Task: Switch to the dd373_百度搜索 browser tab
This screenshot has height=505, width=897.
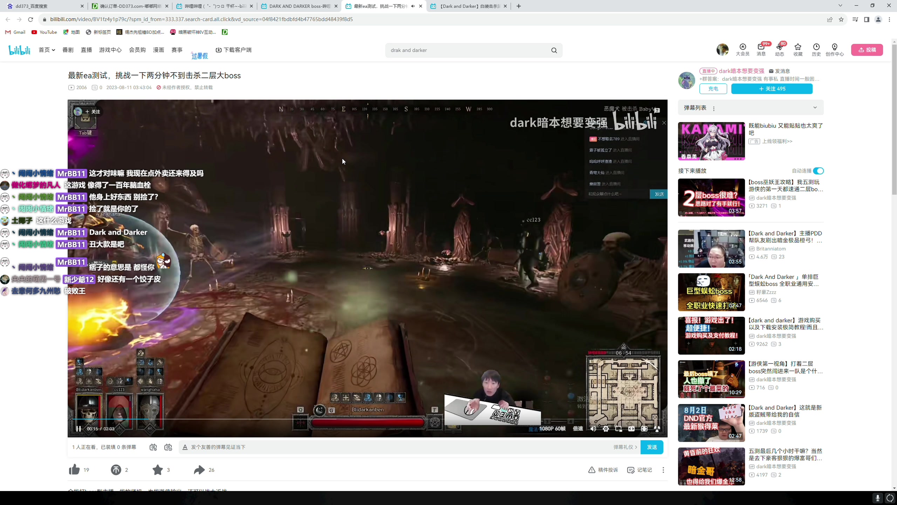Action: 46,6
